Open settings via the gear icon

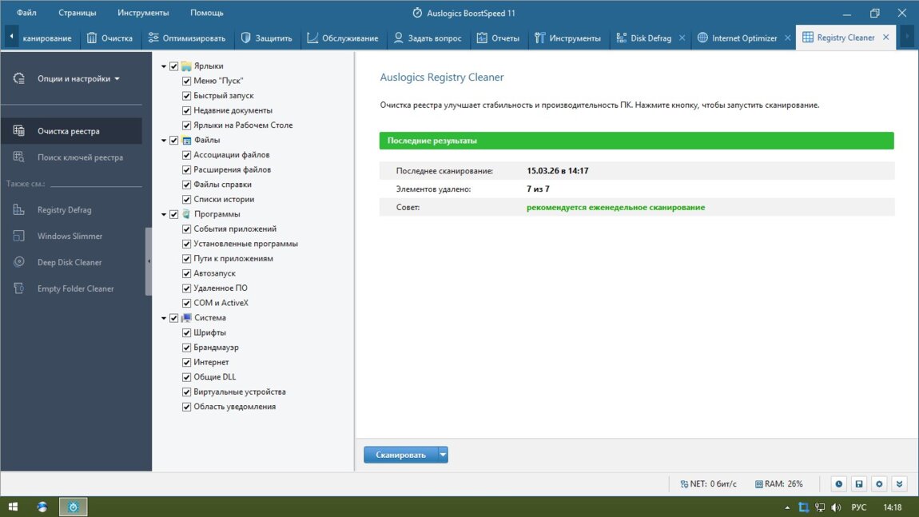point(879,484)
